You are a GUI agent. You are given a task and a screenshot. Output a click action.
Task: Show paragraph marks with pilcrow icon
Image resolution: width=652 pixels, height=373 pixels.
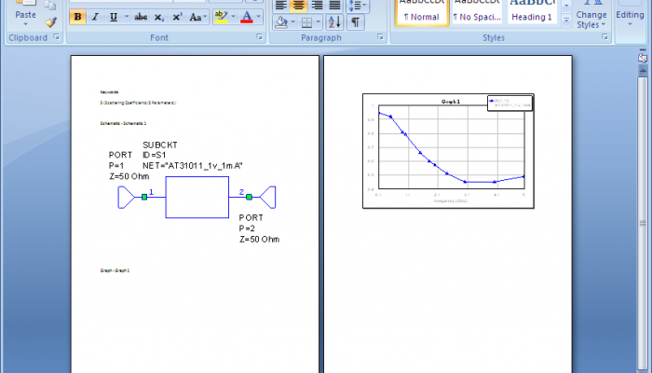tap(356, 21)
